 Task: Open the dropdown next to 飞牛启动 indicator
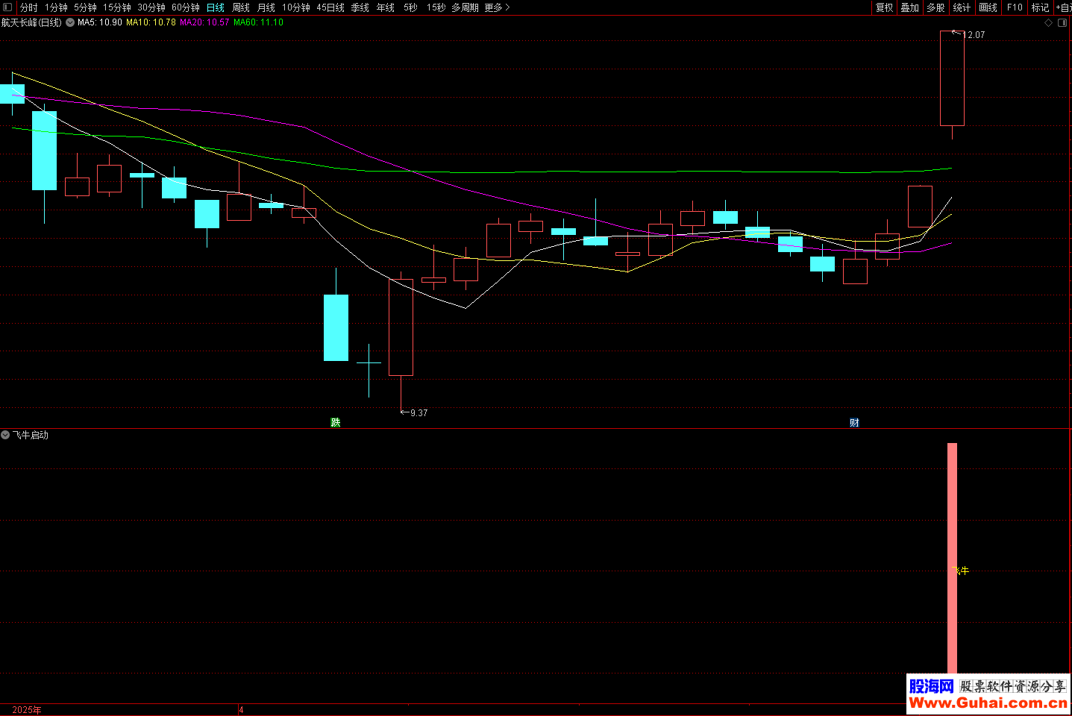(5, 435)
